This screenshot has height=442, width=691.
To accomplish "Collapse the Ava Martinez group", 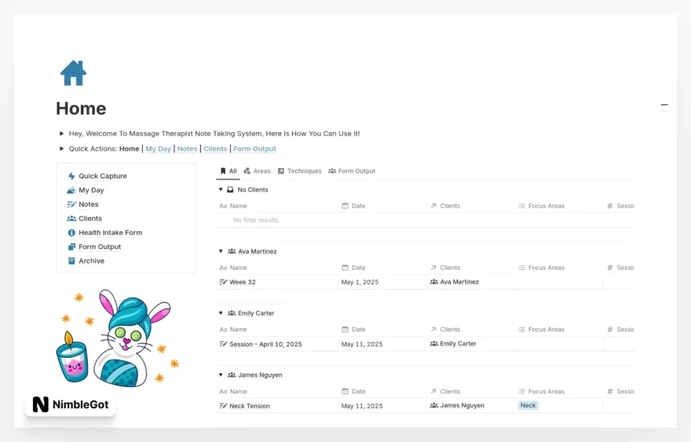I will (x=221, y=251).
